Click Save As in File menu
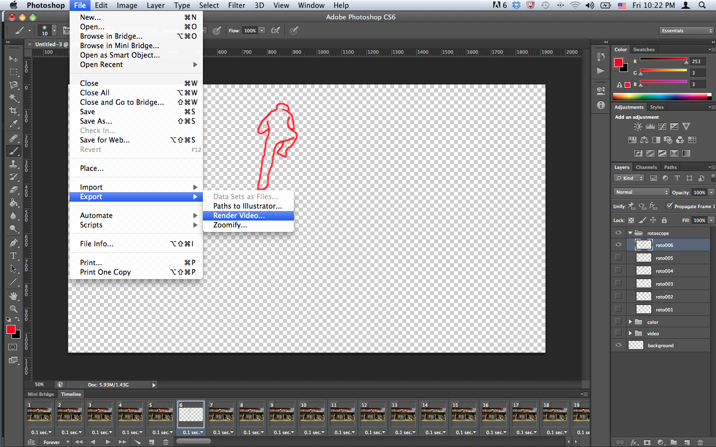This screenshot has width=716, height=447. coord(96,121)
